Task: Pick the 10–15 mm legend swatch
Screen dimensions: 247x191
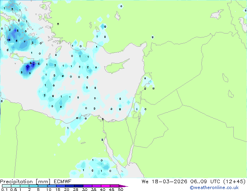Action: [51, 186]
